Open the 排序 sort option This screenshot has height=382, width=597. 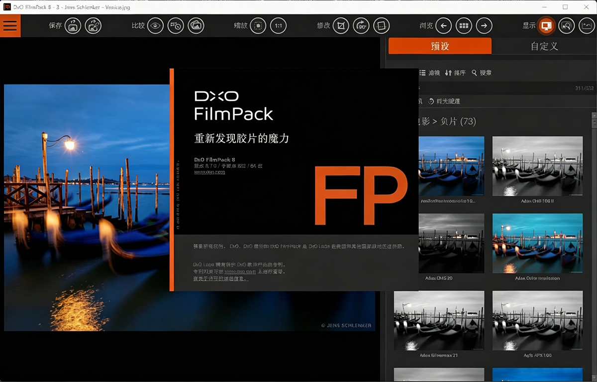455,73
